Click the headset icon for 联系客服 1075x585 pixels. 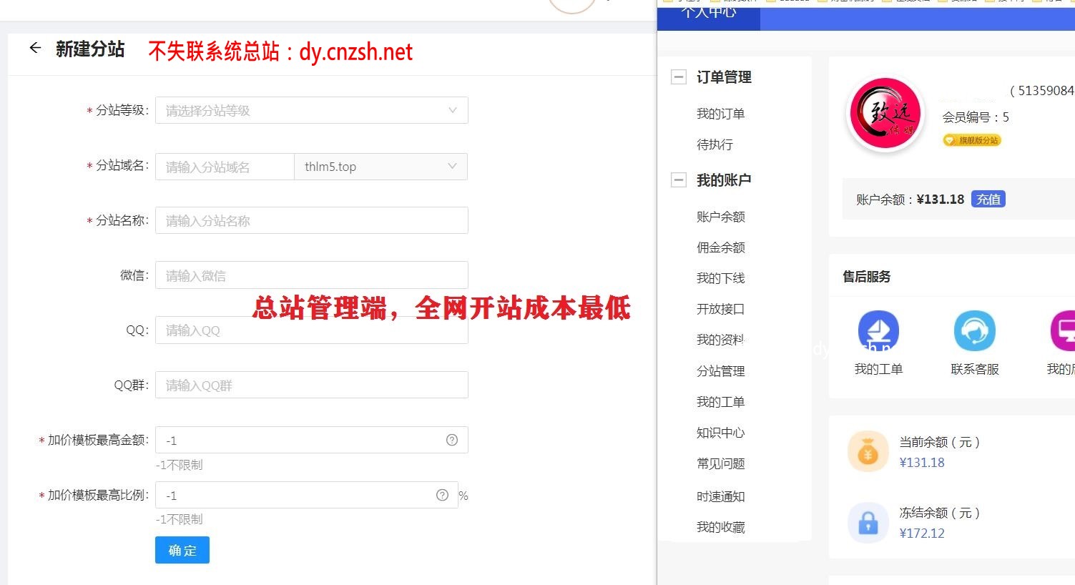(974, 330)
